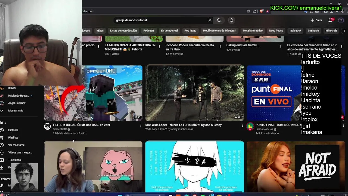The height and width of the screenshot is (196, 348).
Task: Play the Wida Lopez mix thumbnail
Action: point(194,93)
